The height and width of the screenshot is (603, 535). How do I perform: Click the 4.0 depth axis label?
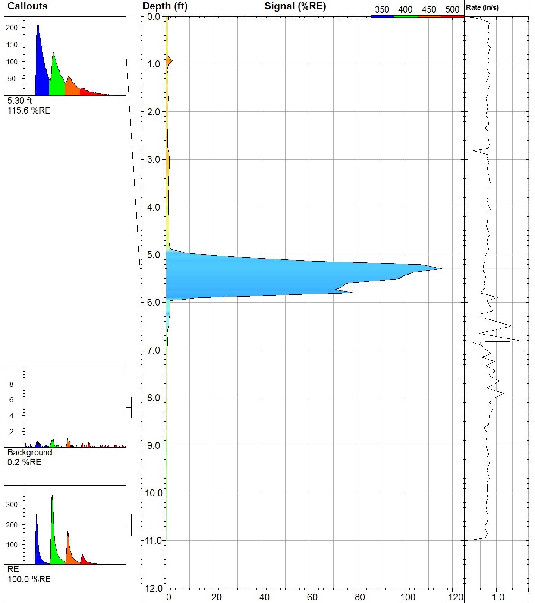coord(154,208)
